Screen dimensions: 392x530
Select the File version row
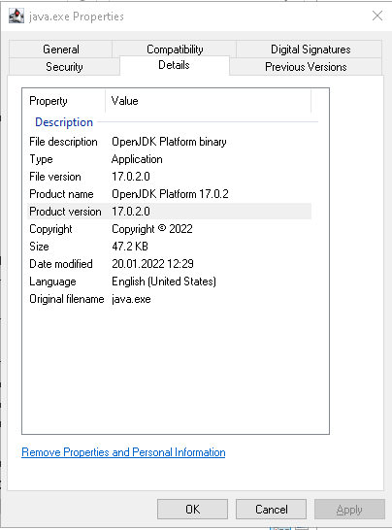pyautogui.click(x=169, y=177)
